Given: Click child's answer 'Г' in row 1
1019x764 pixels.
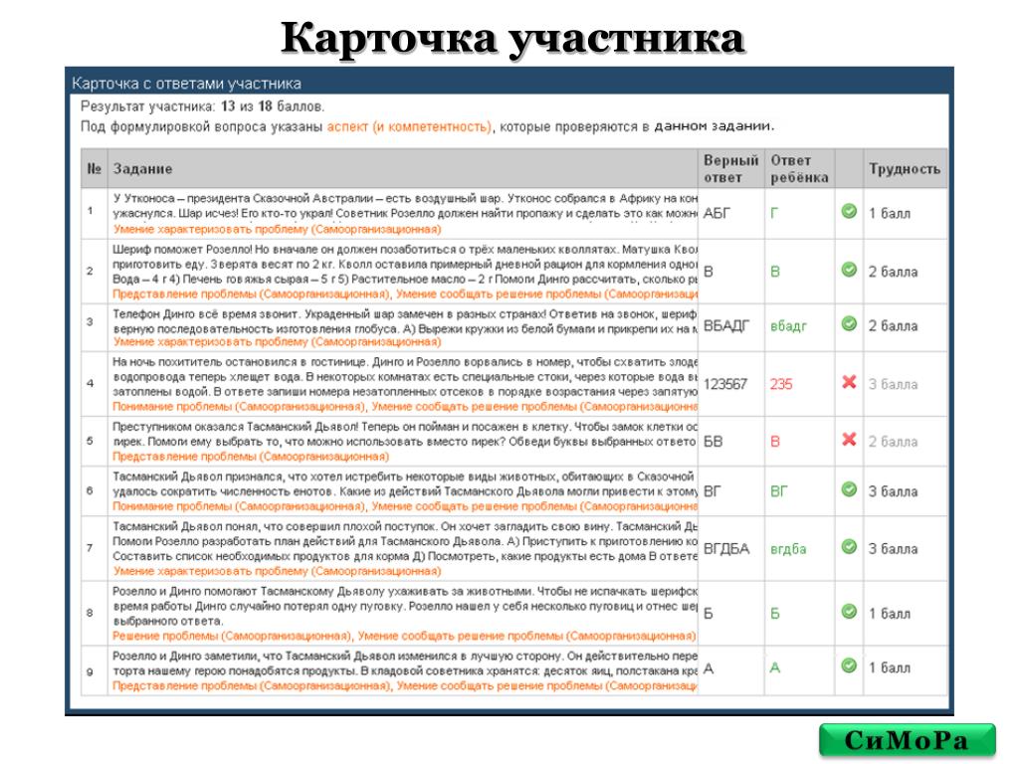Looking at the screenshot, I should tap(774, 213).
